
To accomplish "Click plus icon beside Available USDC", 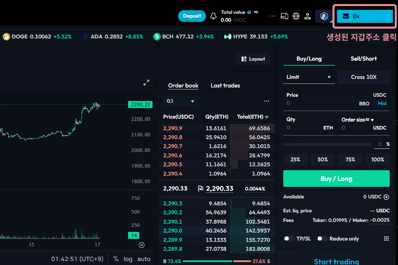I will pyautogui.click(x=386, y=197).
